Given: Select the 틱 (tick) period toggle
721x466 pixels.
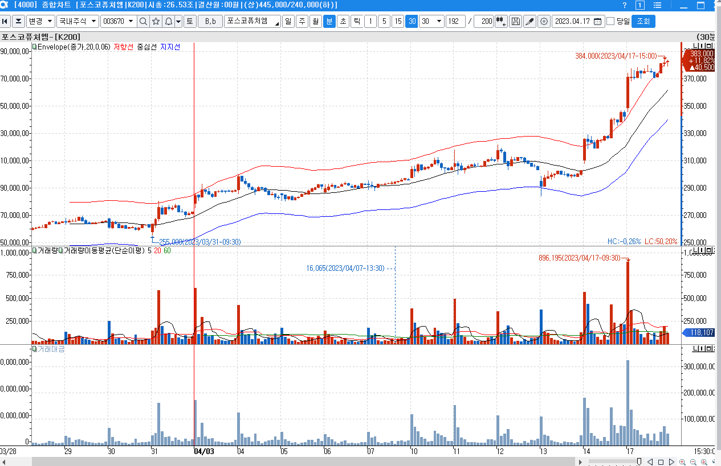Looking at the screenshot, I should [357, 22].
